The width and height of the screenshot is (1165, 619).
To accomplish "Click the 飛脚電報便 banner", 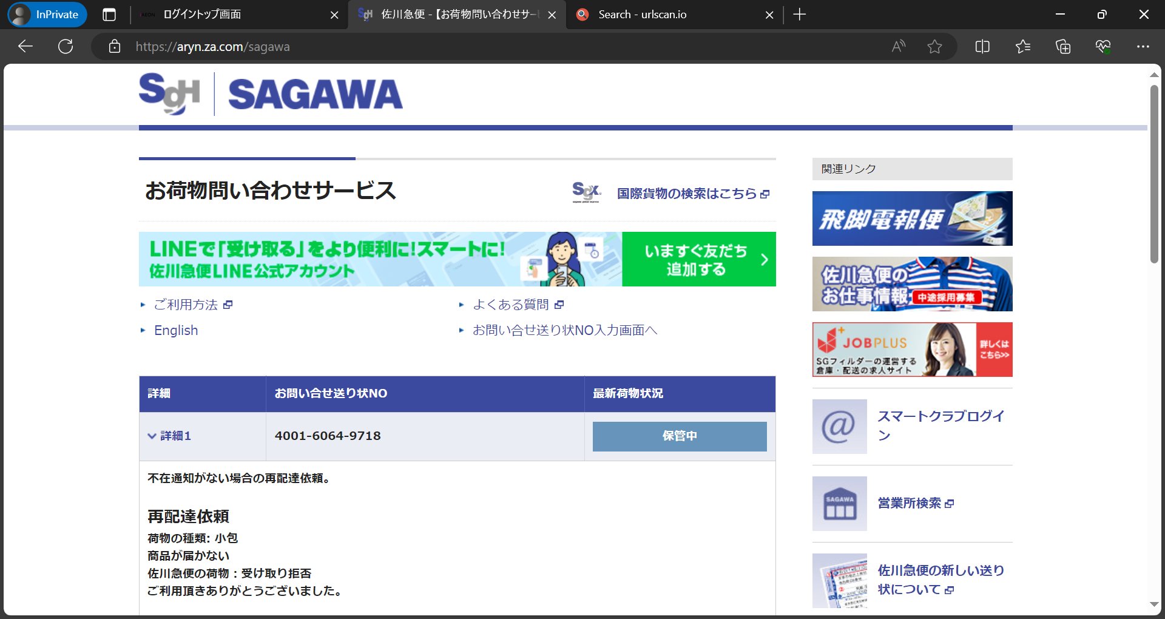I will (912, 218).
